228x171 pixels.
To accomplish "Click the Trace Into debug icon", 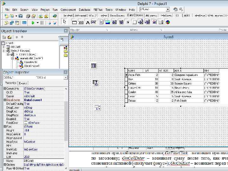I will coord(49,23).
